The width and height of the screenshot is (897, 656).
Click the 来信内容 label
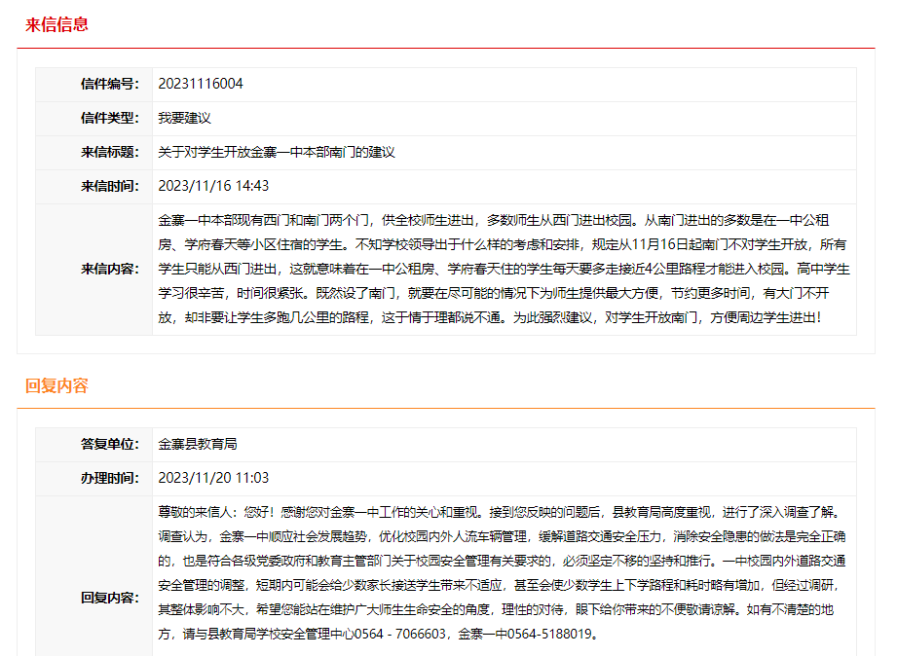point(110,270)
